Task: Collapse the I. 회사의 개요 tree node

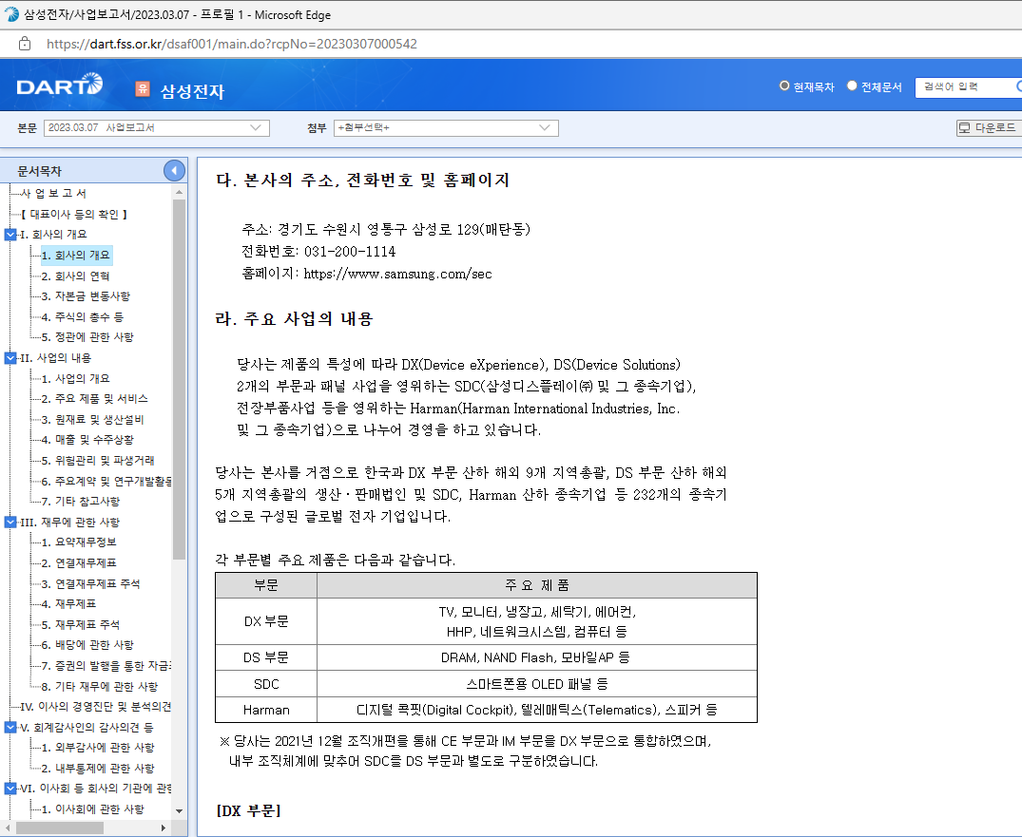Action: pyautogui.click(x=10, y=235)
